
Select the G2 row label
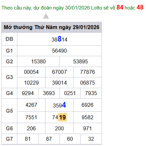tap(9, 61)
